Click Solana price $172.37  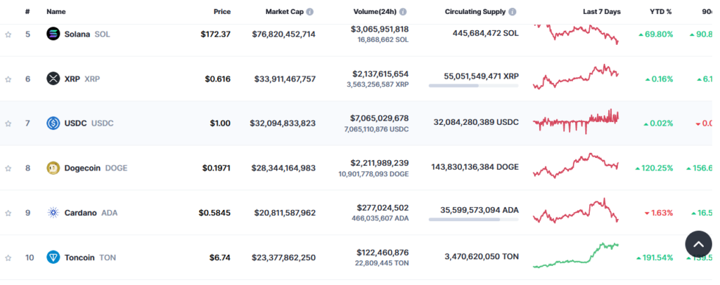click(x=215, y=34)
